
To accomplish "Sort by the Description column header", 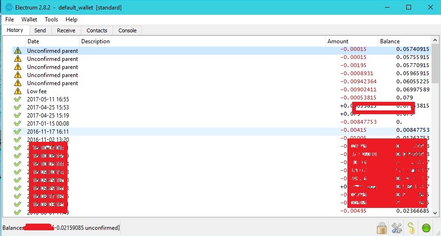I will [202, 41].
